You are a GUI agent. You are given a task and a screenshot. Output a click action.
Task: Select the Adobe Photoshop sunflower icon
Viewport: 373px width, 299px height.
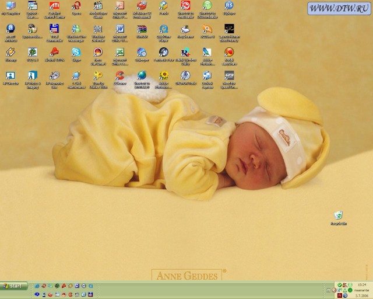164,79
